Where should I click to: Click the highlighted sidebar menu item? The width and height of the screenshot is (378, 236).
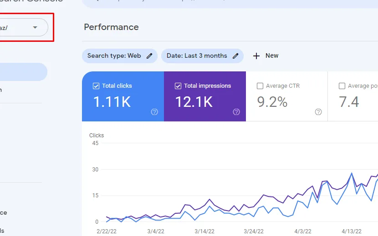click(23, 72)
